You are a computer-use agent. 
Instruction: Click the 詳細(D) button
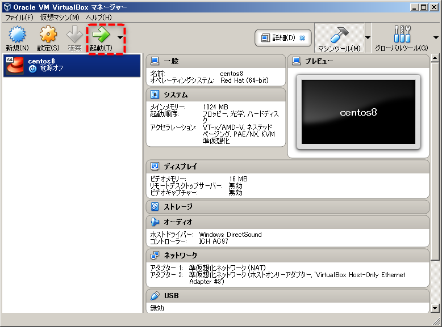coord(283,37)
